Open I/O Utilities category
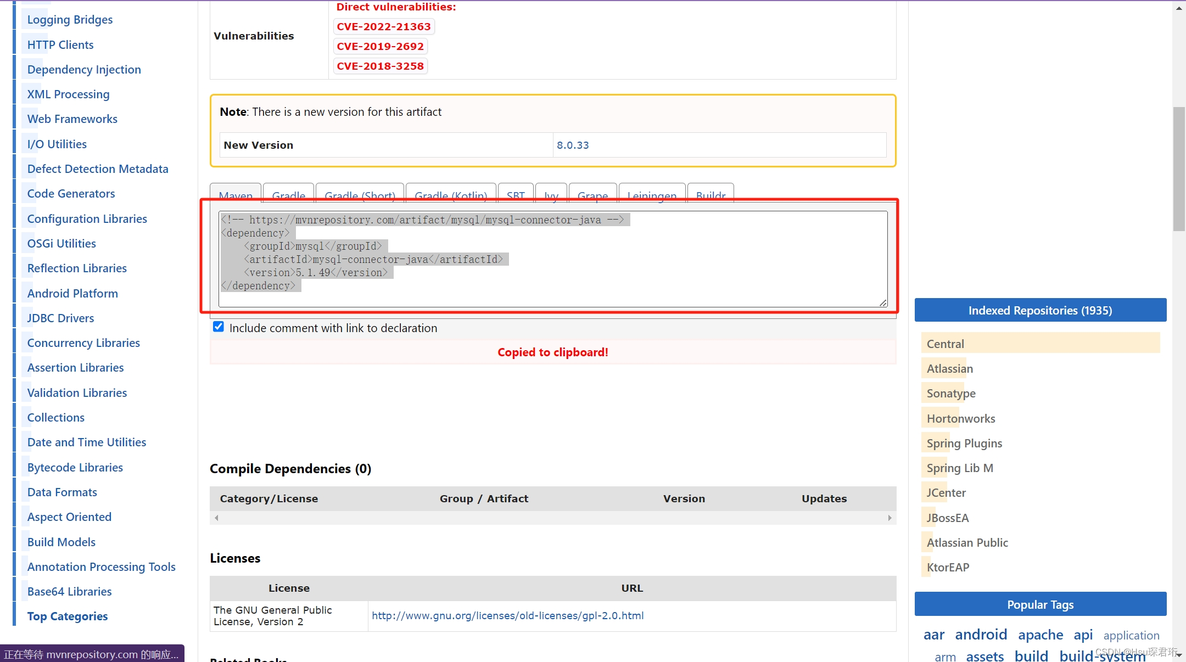This screenshot has width=1186, height=662. [57, 144]
